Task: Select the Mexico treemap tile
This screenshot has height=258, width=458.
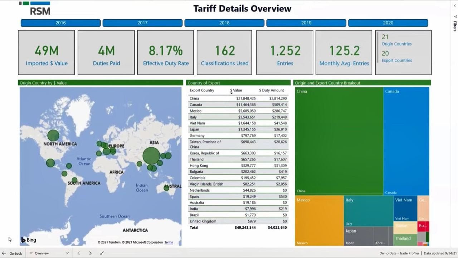Action: [319, 220]
